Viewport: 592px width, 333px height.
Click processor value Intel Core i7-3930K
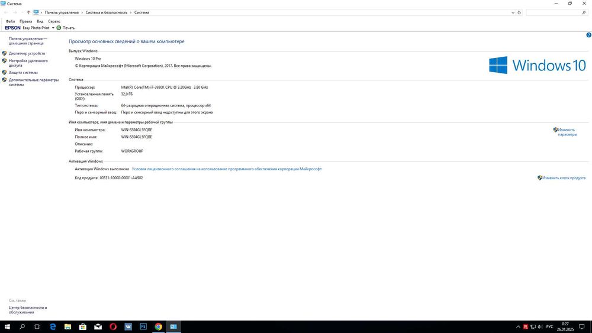(x=165, y=87)
